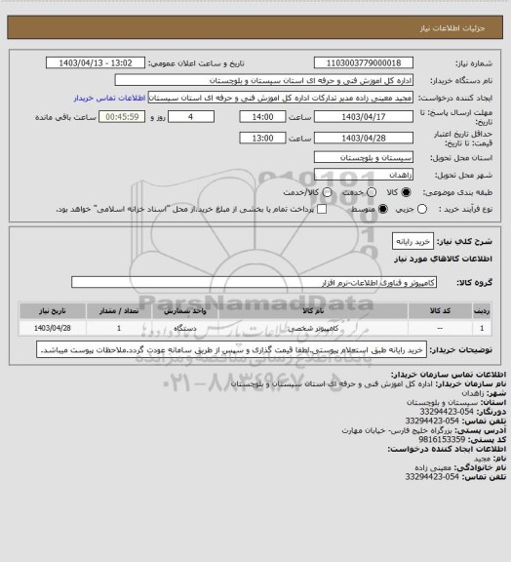This screenshot has height=562, width=511.
Task: Click the announcement date field 1403/04/13 - 13:02
Action: pos(96,63)
